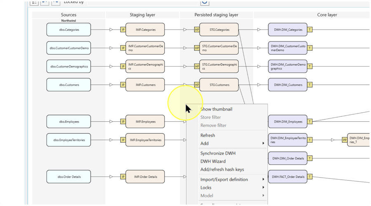Screen dimensions: 371x206
Task: Click the T badge on DWH.DIM_Employees
Action: [310, 122]
